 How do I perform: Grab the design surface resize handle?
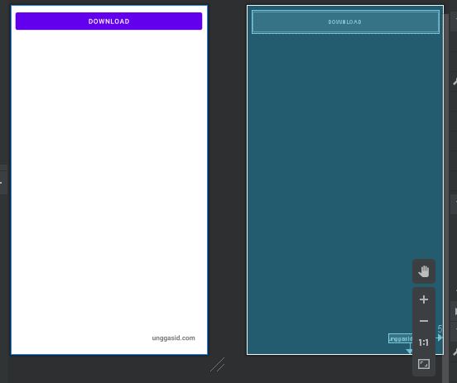218,366
